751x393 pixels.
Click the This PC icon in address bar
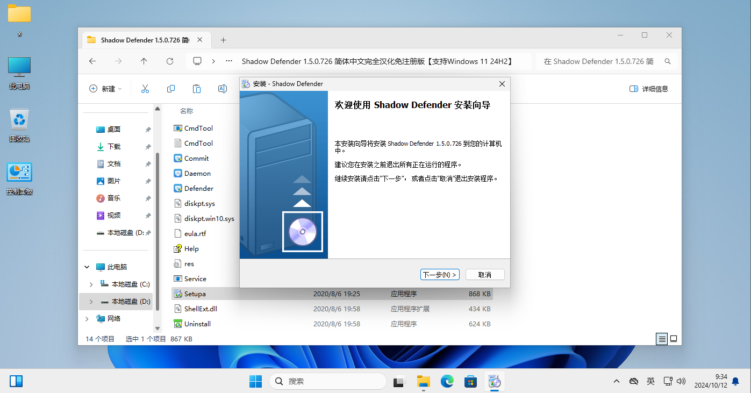(x=197, y=61)
